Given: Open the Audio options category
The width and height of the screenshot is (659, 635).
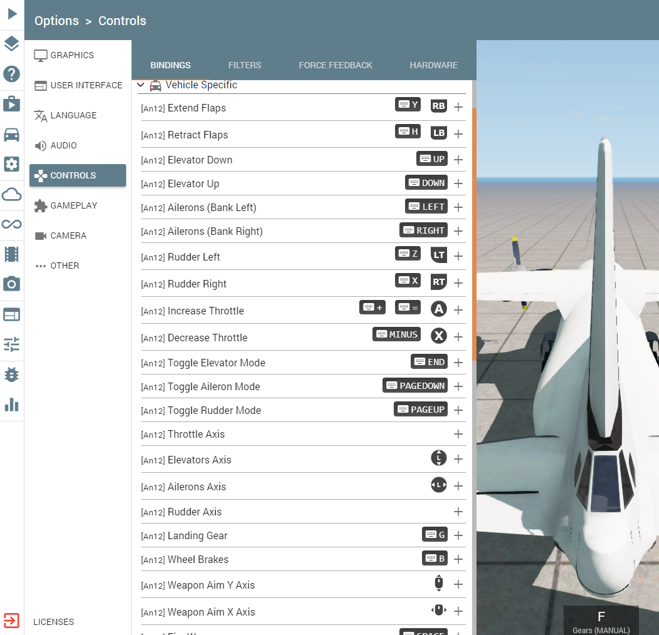Looking at the screenshot, I should pos(77,146).
